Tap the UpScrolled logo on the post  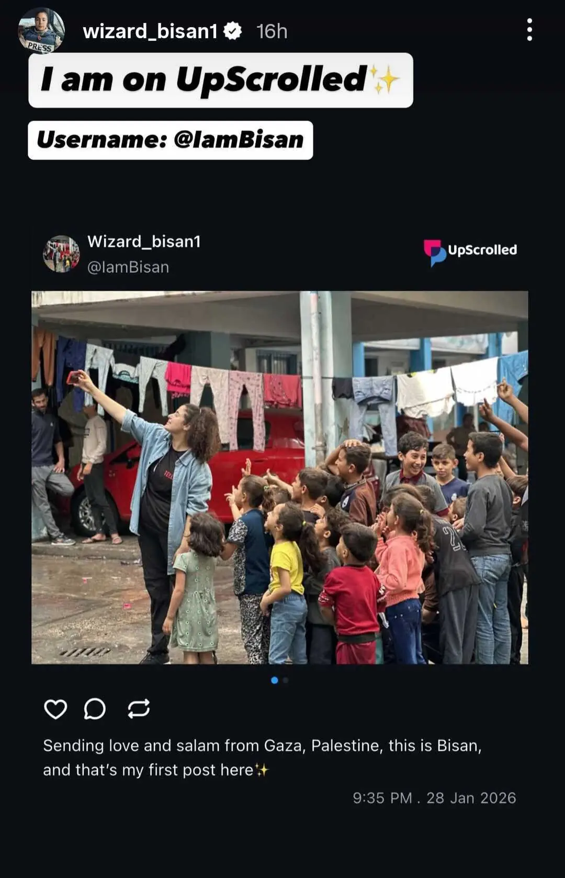point(470,253)
